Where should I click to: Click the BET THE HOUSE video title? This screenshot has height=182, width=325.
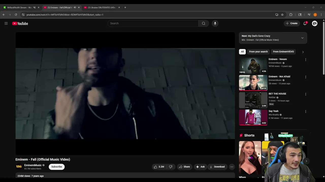point(277,94)
